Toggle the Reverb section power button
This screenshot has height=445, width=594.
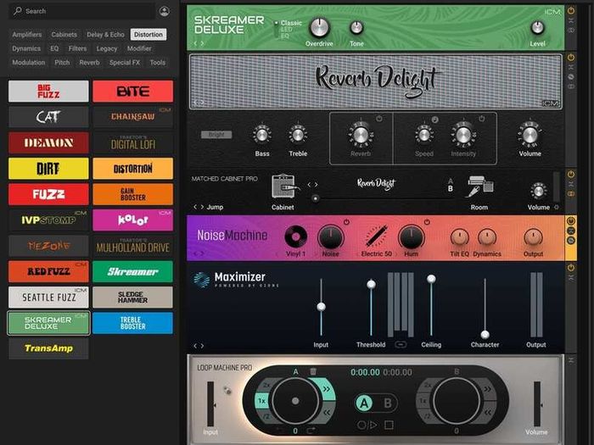(378, 119)
